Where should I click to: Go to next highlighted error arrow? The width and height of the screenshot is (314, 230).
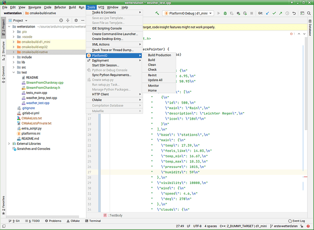304,34
